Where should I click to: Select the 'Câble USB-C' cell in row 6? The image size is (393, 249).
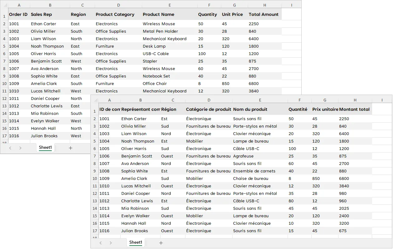coord(260,148)
